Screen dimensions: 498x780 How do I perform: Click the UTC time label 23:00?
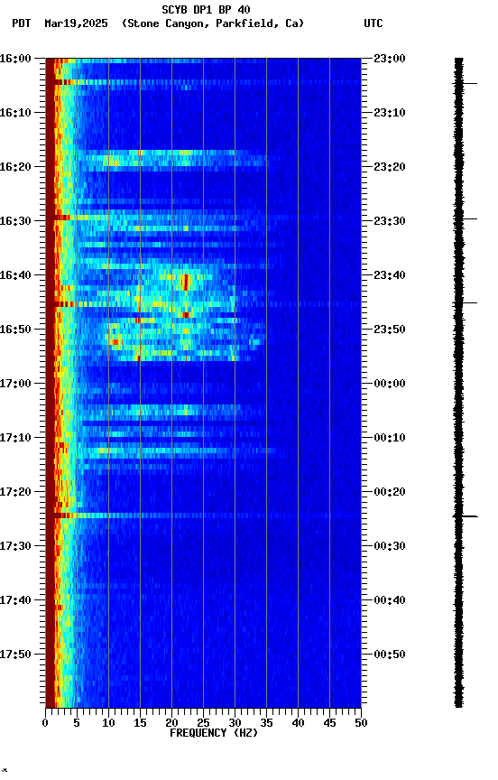click(390, 59)
